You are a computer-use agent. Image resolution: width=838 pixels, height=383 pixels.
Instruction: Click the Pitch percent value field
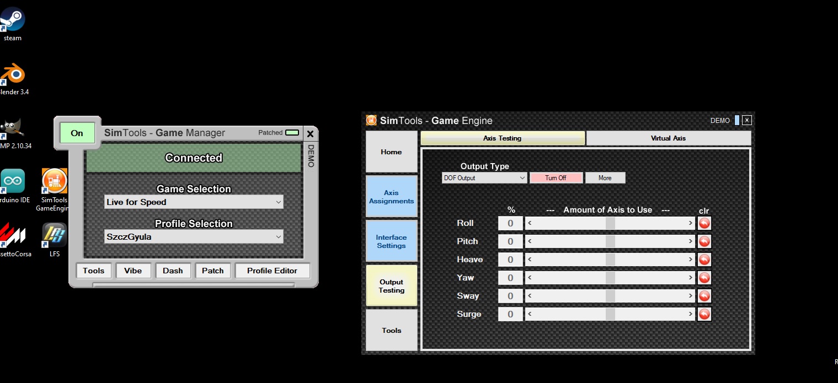(510, 241)
